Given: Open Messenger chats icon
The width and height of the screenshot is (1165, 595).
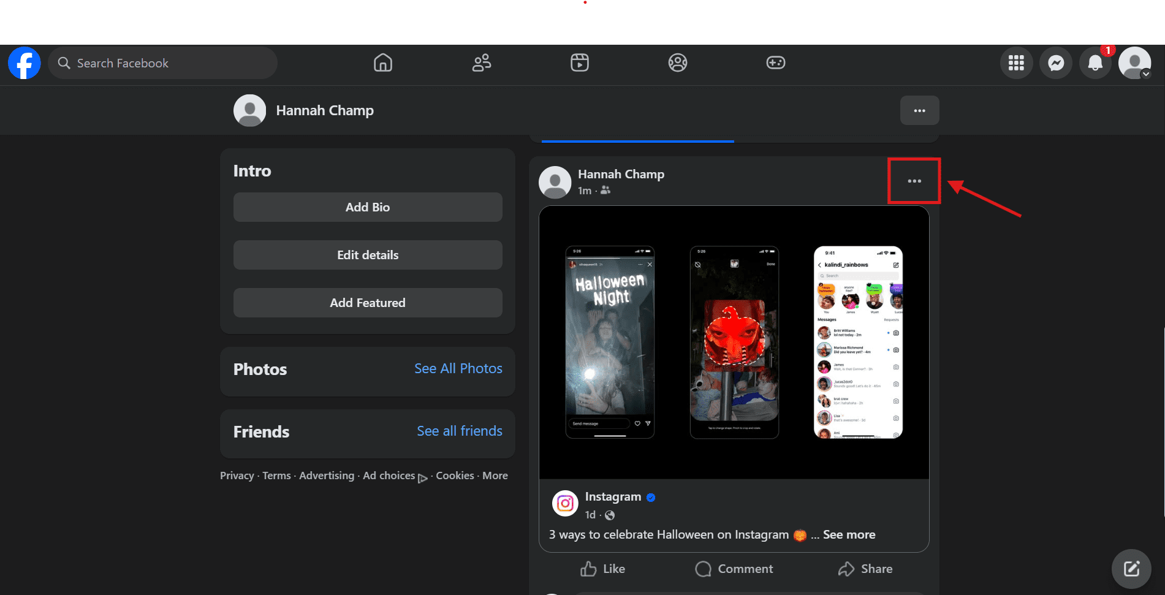Looking at the screenshot, I should point(1055,63).
